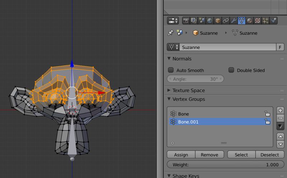Viewport: 287px width, 178px height.
Task: Click the red X-axis manipulator arrow
Action: click(102, 93)
